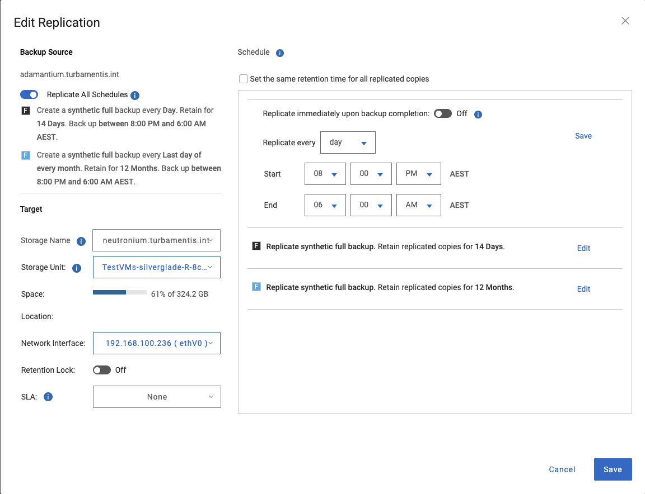Click the black F icon for 14 Days replication
Image resolution: width=645 pixels, height=494 pixels.
pos(256,246)
